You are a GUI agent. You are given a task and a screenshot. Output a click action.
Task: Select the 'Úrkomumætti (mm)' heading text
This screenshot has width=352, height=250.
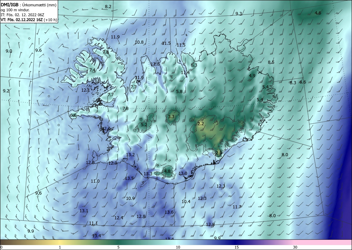39,5
